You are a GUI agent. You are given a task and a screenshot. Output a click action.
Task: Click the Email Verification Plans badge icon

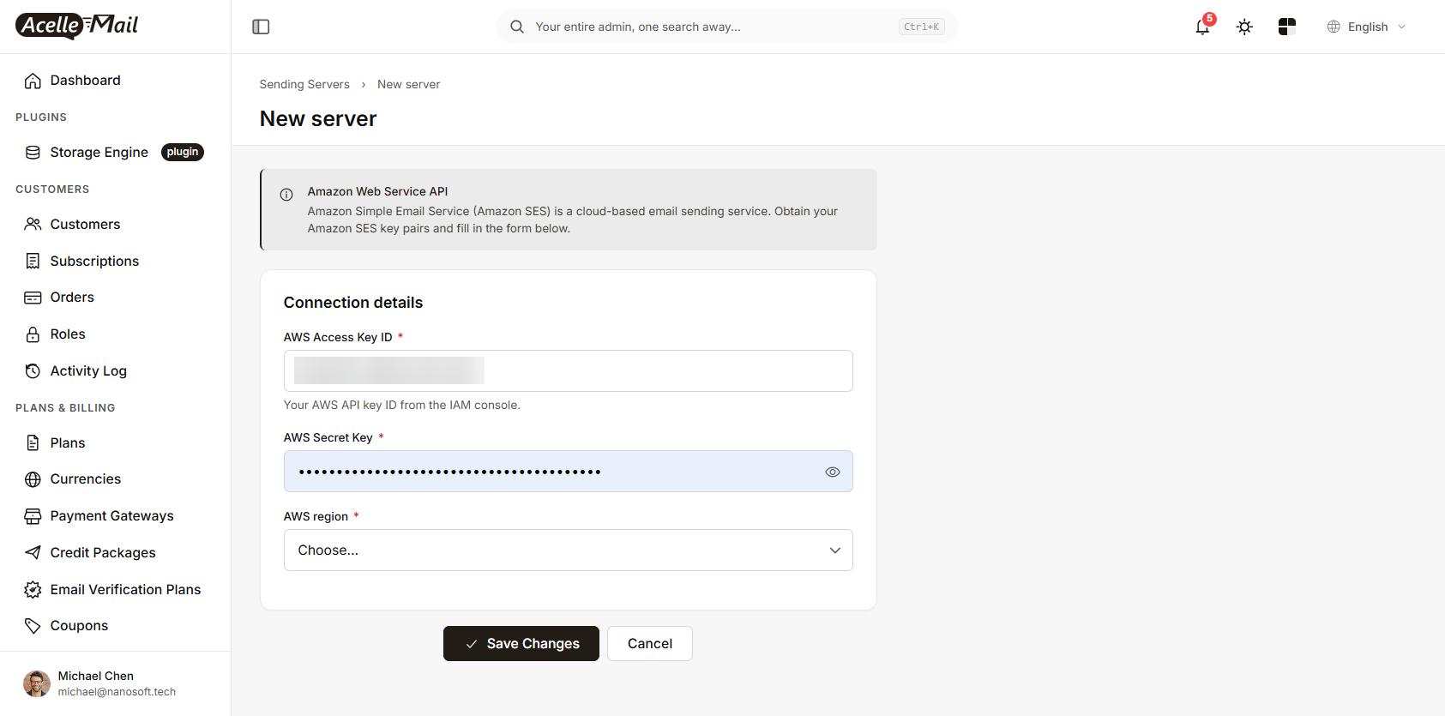click(x=33, y=589)
